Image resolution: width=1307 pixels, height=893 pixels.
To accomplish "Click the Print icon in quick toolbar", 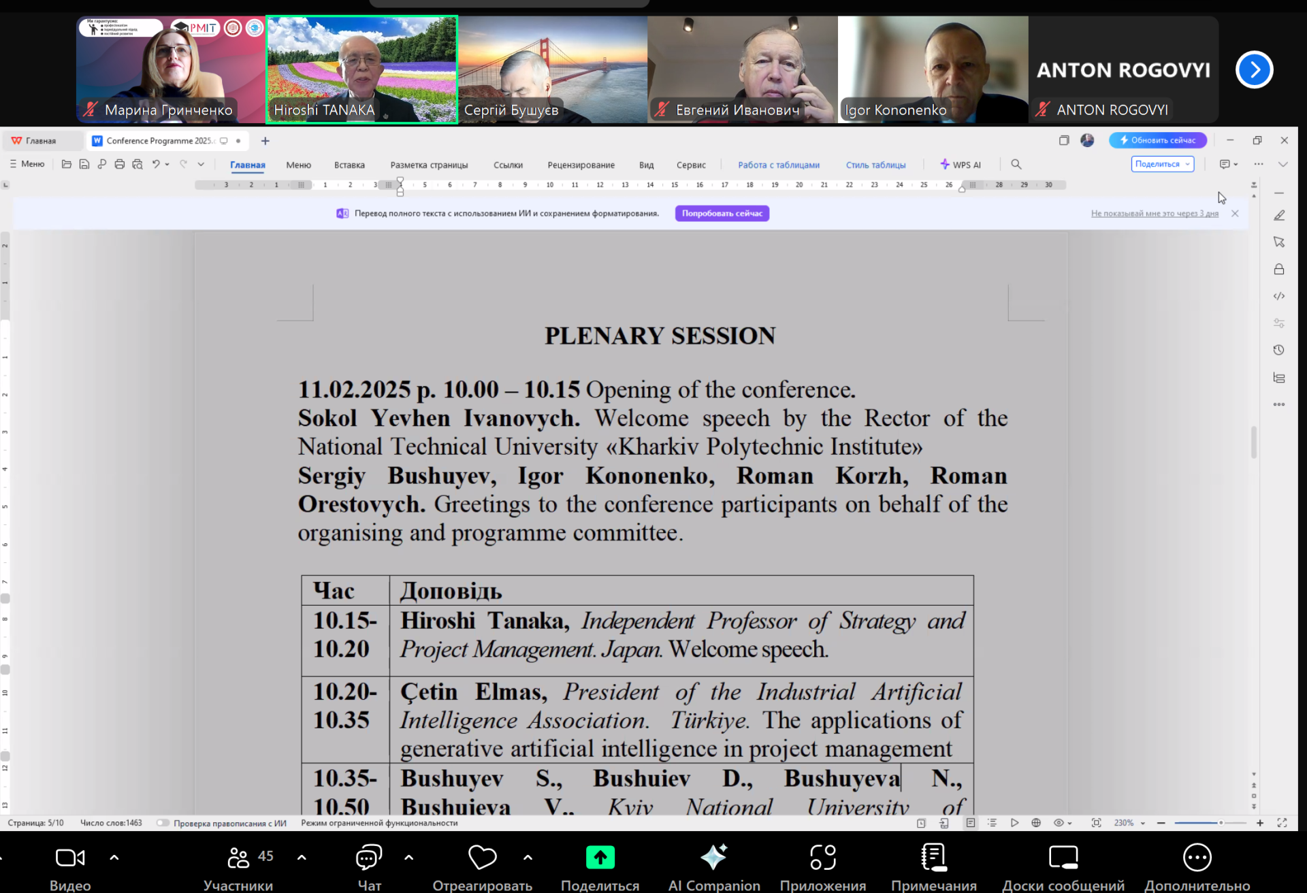I will pyautogui.click(x=119, y=164).
